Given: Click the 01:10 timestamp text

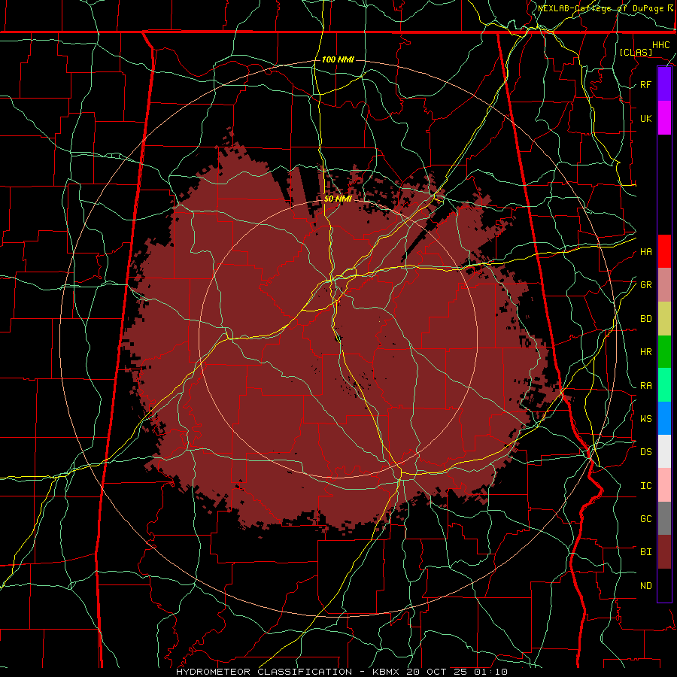Looking at the screenshot, I should tap(490, 672).
